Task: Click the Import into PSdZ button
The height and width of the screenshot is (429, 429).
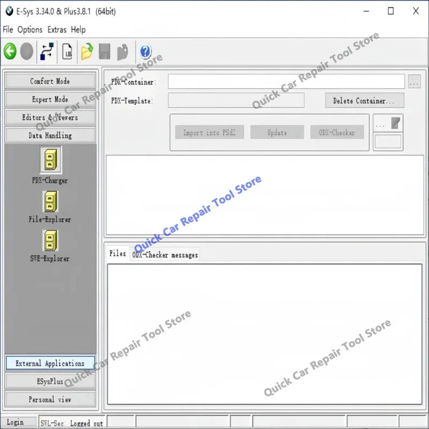Action: coord(209,132)
